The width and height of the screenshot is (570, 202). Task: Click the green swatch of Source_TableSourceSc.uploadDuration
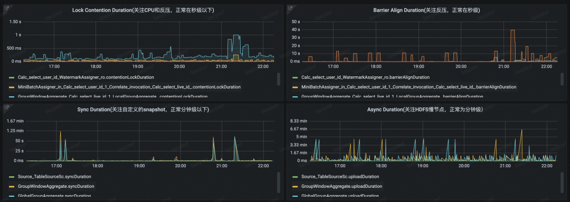(x=295, y=176)
